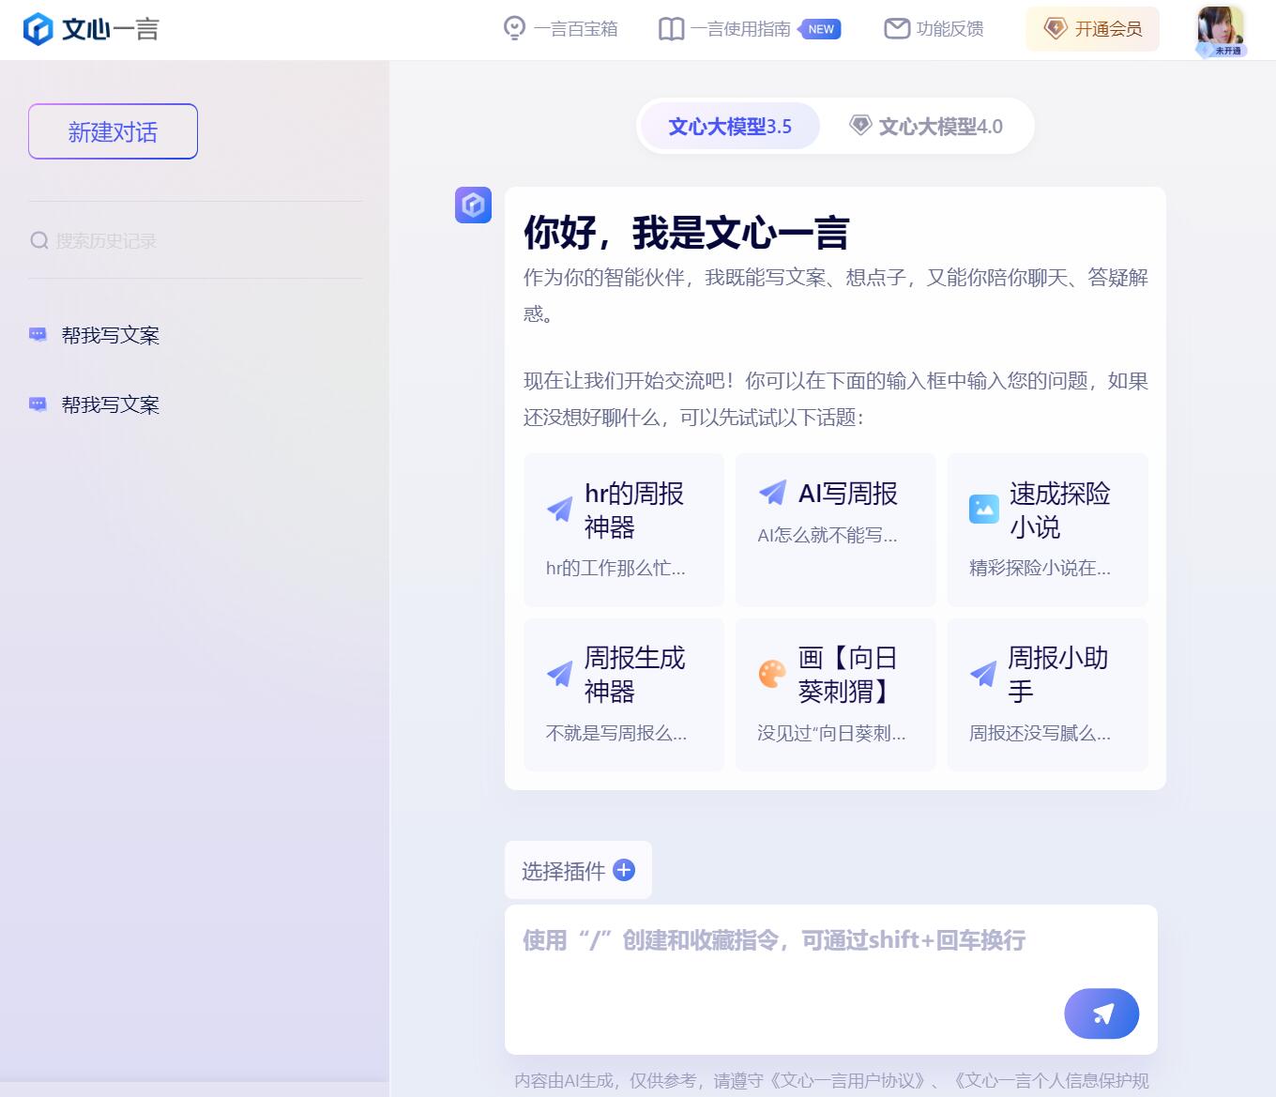Open 选择插件 plugin selector

pos(578,871)
